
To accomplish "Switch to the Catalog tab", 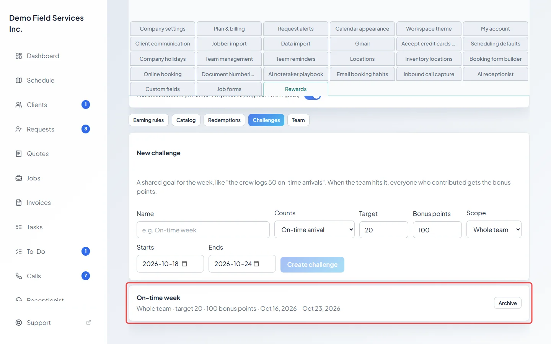I will click(x=186, y=120).
